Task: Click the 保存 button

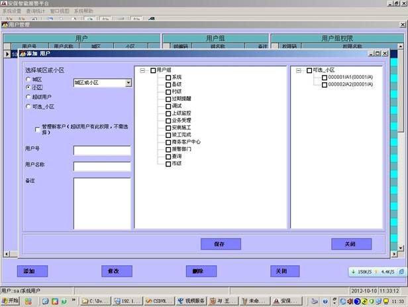Action: point(220,244)
